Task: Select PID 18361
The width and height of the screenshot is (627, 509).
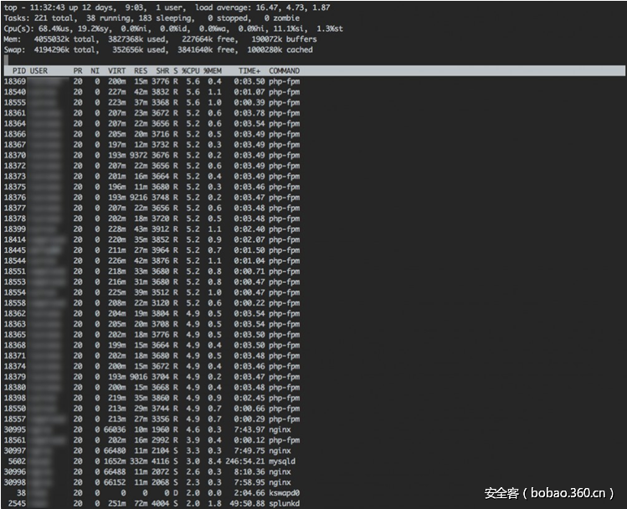Action: point(15,113)
